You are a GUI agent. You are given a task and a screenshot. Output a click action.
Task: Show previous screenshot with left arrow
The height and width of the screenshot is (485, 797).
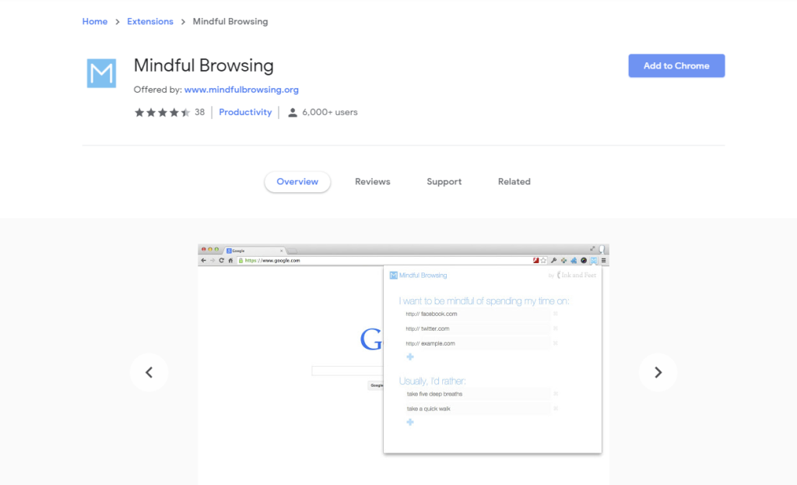tap(149, 372)
